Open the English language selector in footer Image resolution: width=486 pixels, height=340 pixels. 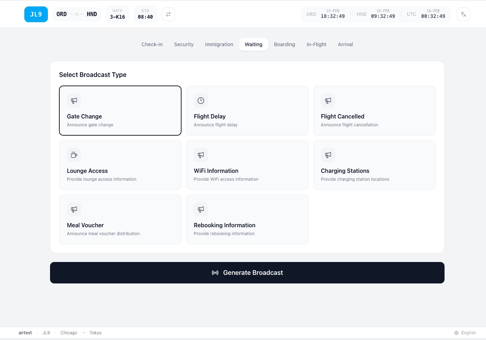[x=468, y=332]
